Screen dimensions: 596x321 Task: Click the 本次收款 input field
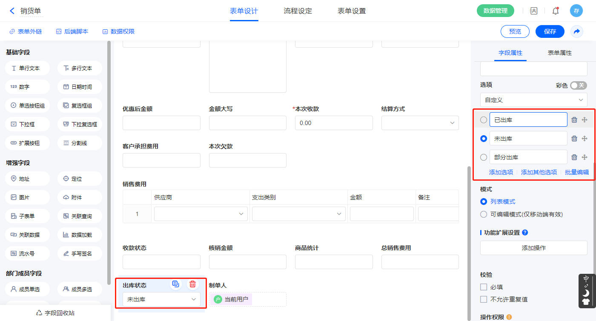click(333, 123)
